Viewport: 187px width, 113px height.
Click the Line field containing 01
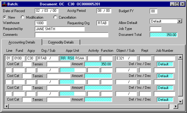coord(9,58)
